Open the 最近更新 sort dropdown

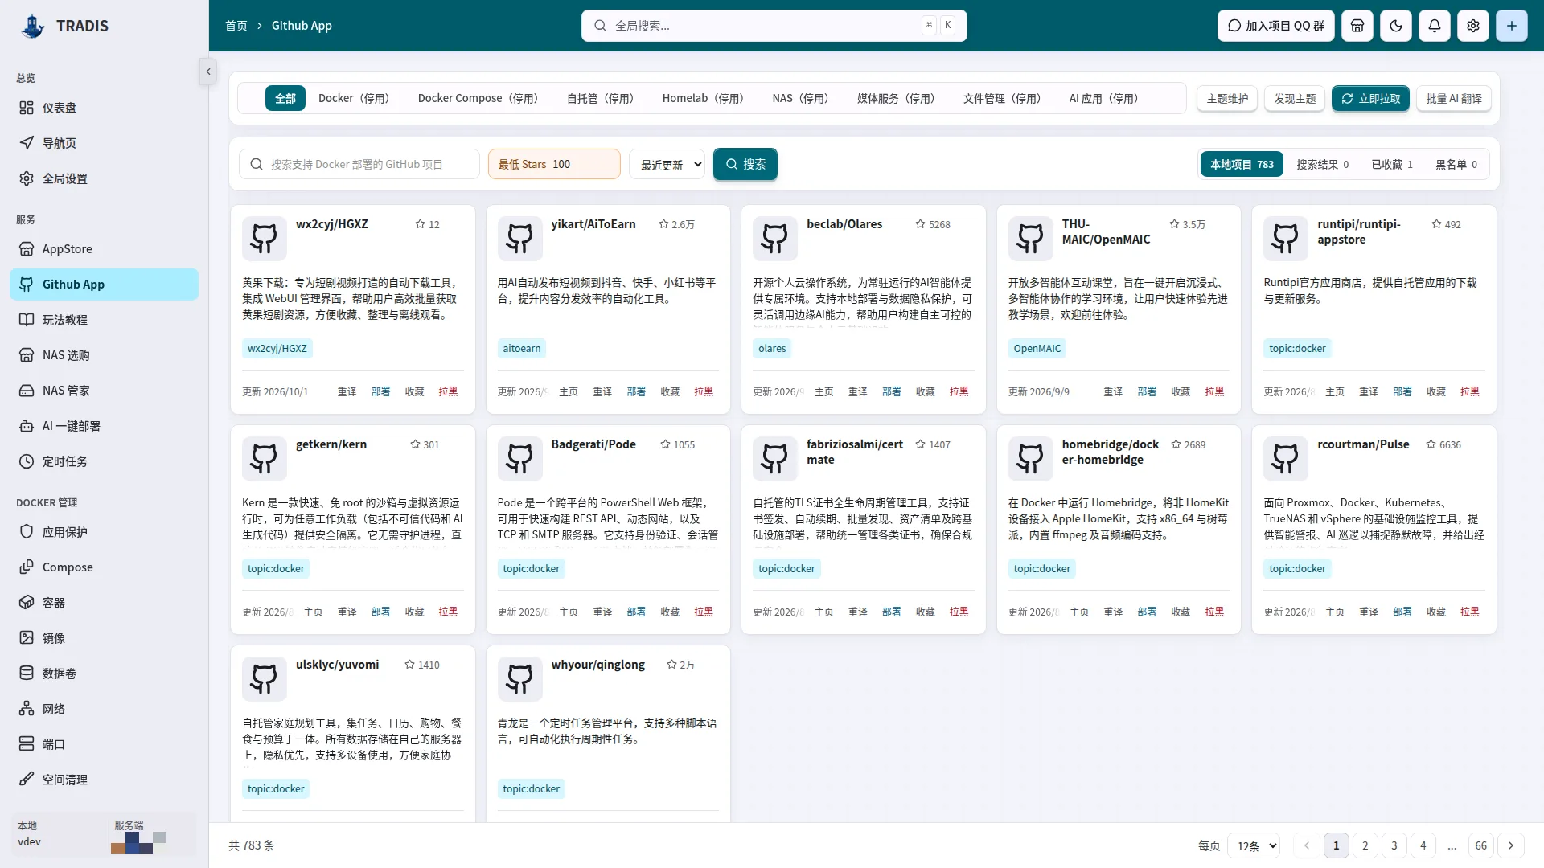pos(667,164)
